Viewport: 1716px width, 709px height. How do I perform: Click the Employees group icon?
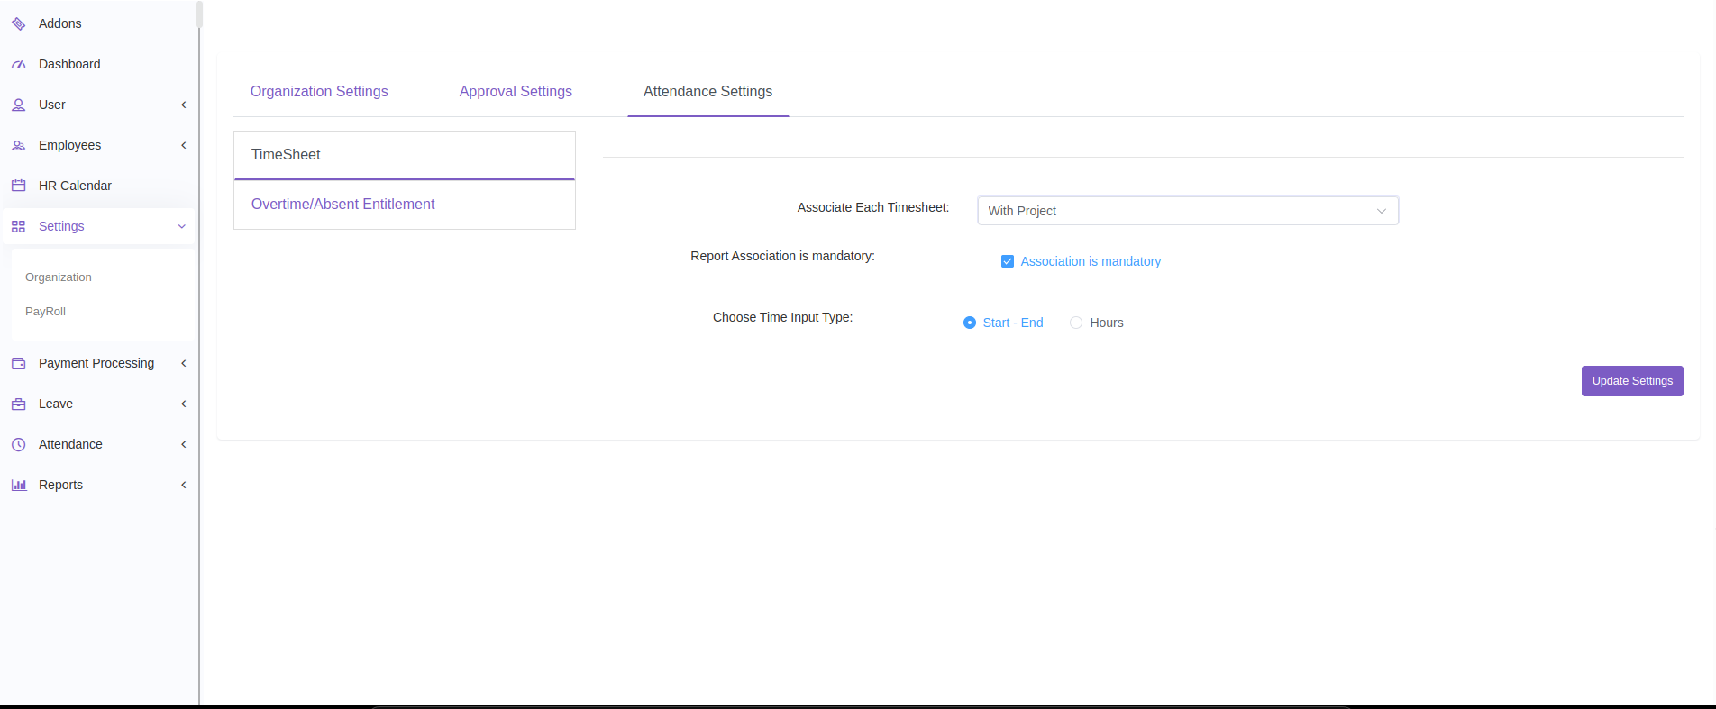pyautogui.click(x=18, y=145)
